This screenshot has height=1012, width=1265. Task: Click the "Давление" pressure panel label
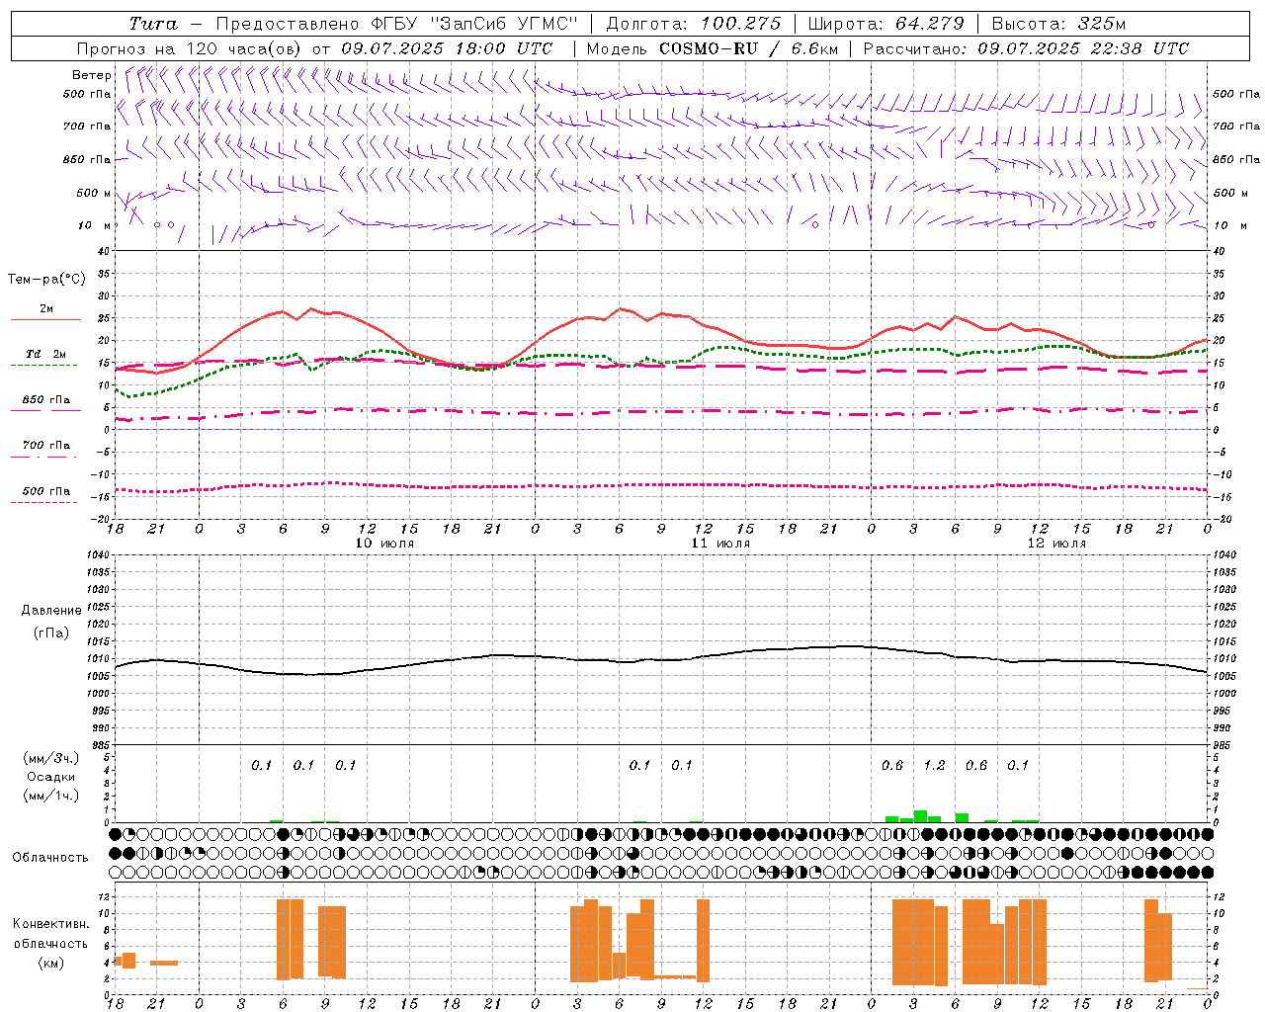(x=51, y=611)
